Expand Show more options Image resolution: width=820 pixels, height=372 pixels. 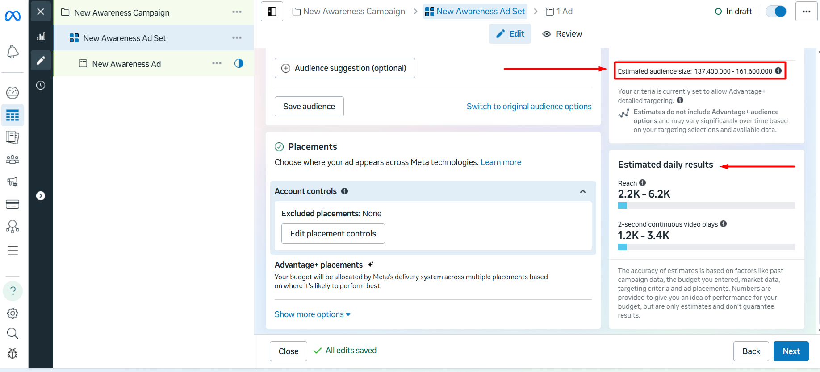point(312,314)
